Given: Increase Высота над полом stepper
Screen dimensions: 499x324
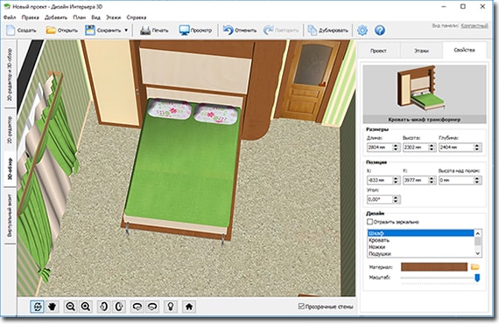Looking at the screenshot, I should (x=476, y=178).
